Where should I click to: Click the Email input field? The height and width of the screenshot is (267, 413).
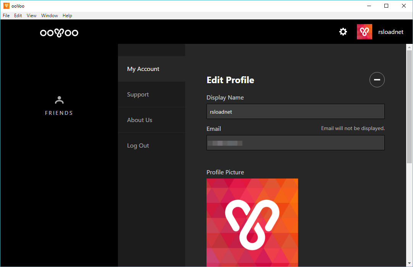click(x=295, y=143)
